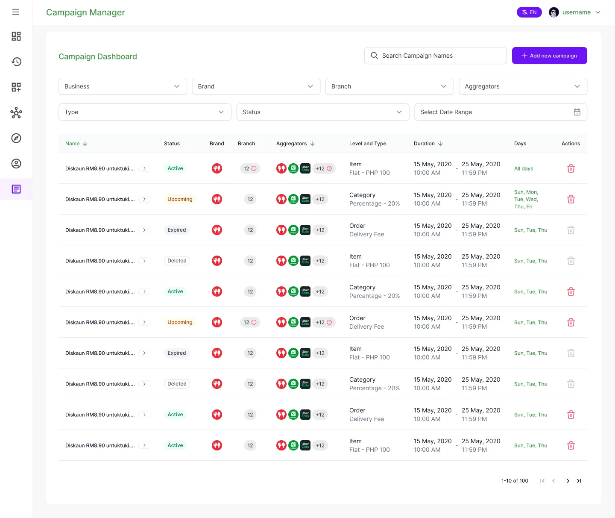Delete the Upcoming Category Percentage campaign
Image resolution: width=615 pixels, height=518 pixels.
(571, 199)
